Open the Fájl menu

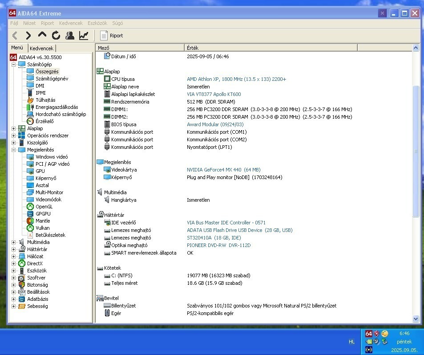14,23
